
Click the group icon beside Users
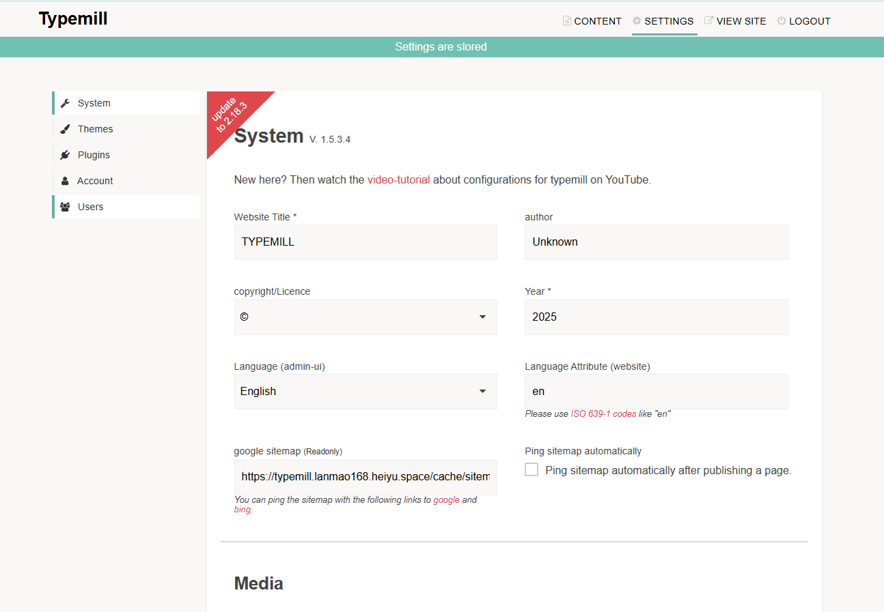click(x=65, y=207)
